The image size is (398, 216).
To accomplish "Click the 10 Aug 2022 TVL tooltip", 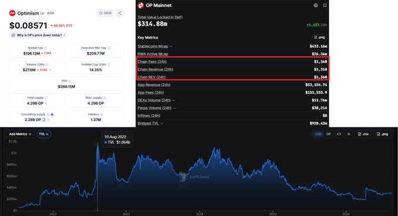I will pyautogui.click(x=117, y=139).
